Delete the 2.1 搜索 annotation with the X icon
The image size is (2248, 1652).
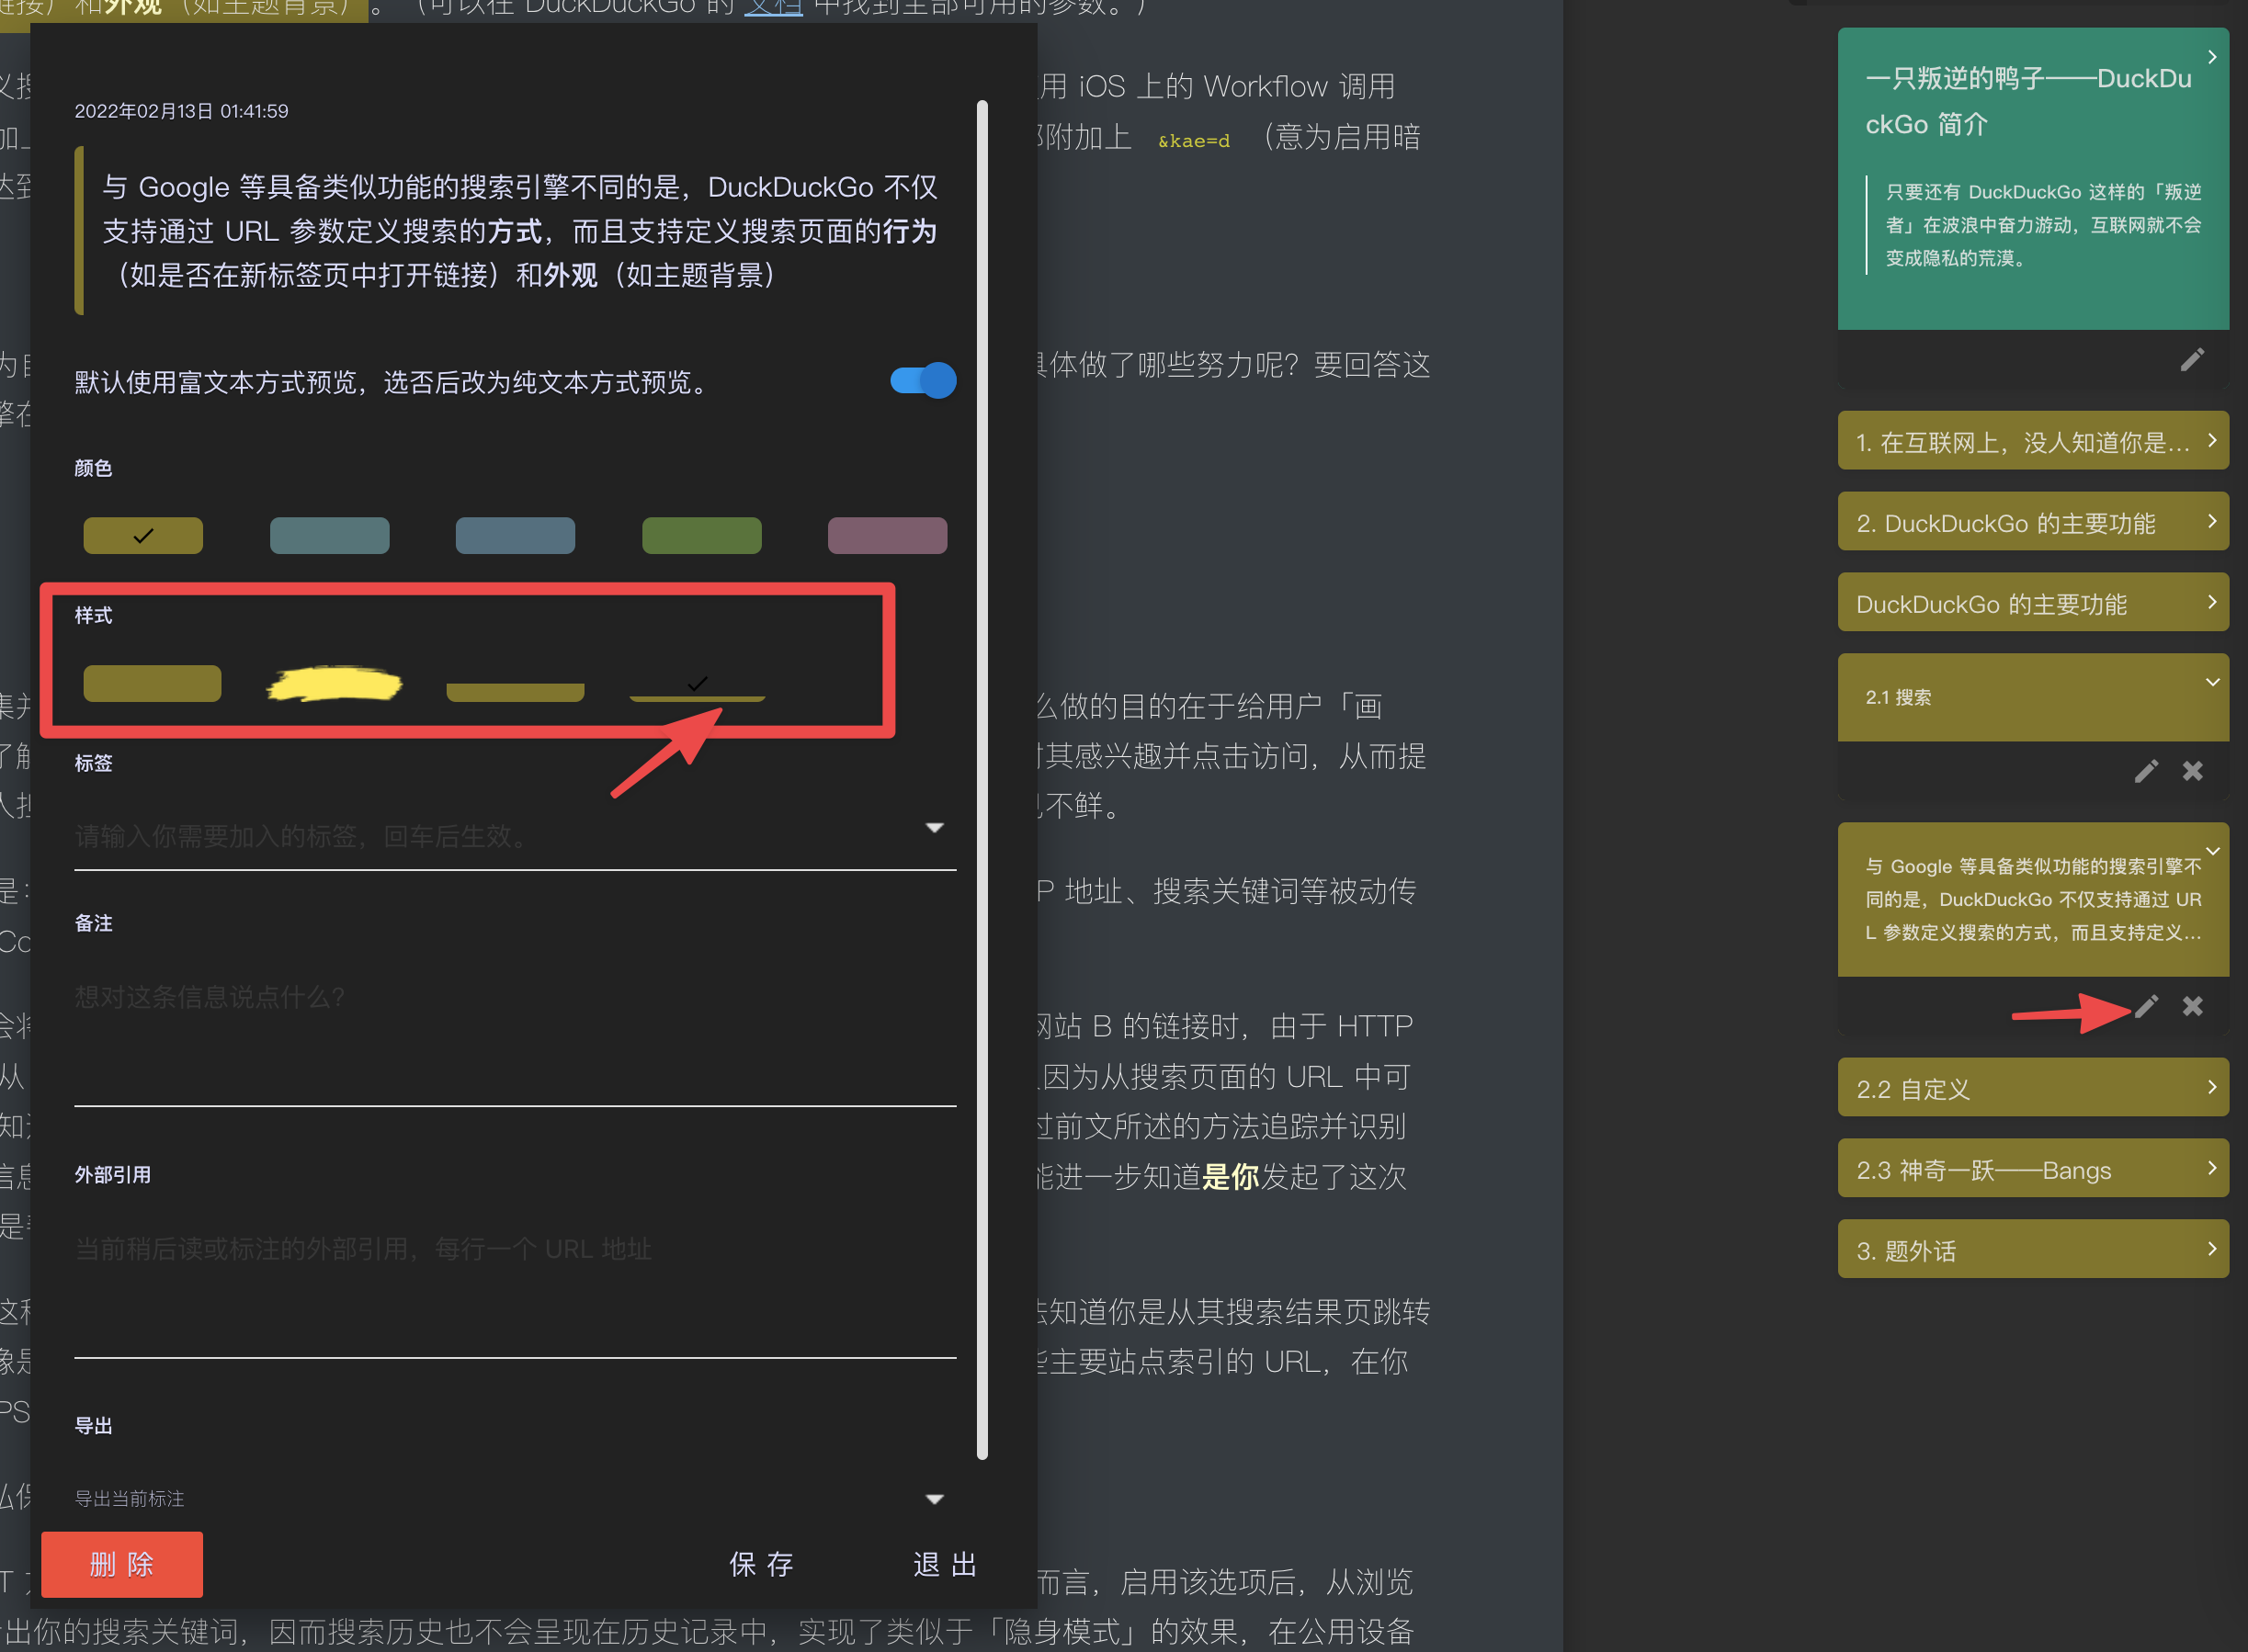point(2192,771)
